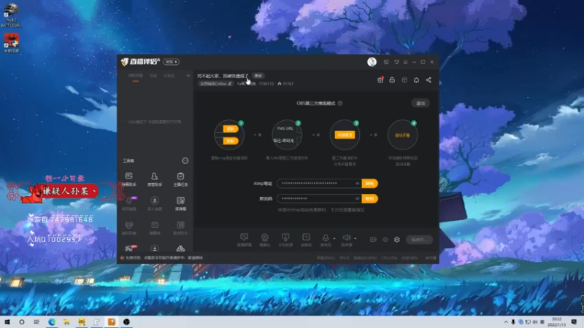Launch Microsoft Edge from taskbar
The height and width of the screenshot is (328, 584).
point(52,321)
